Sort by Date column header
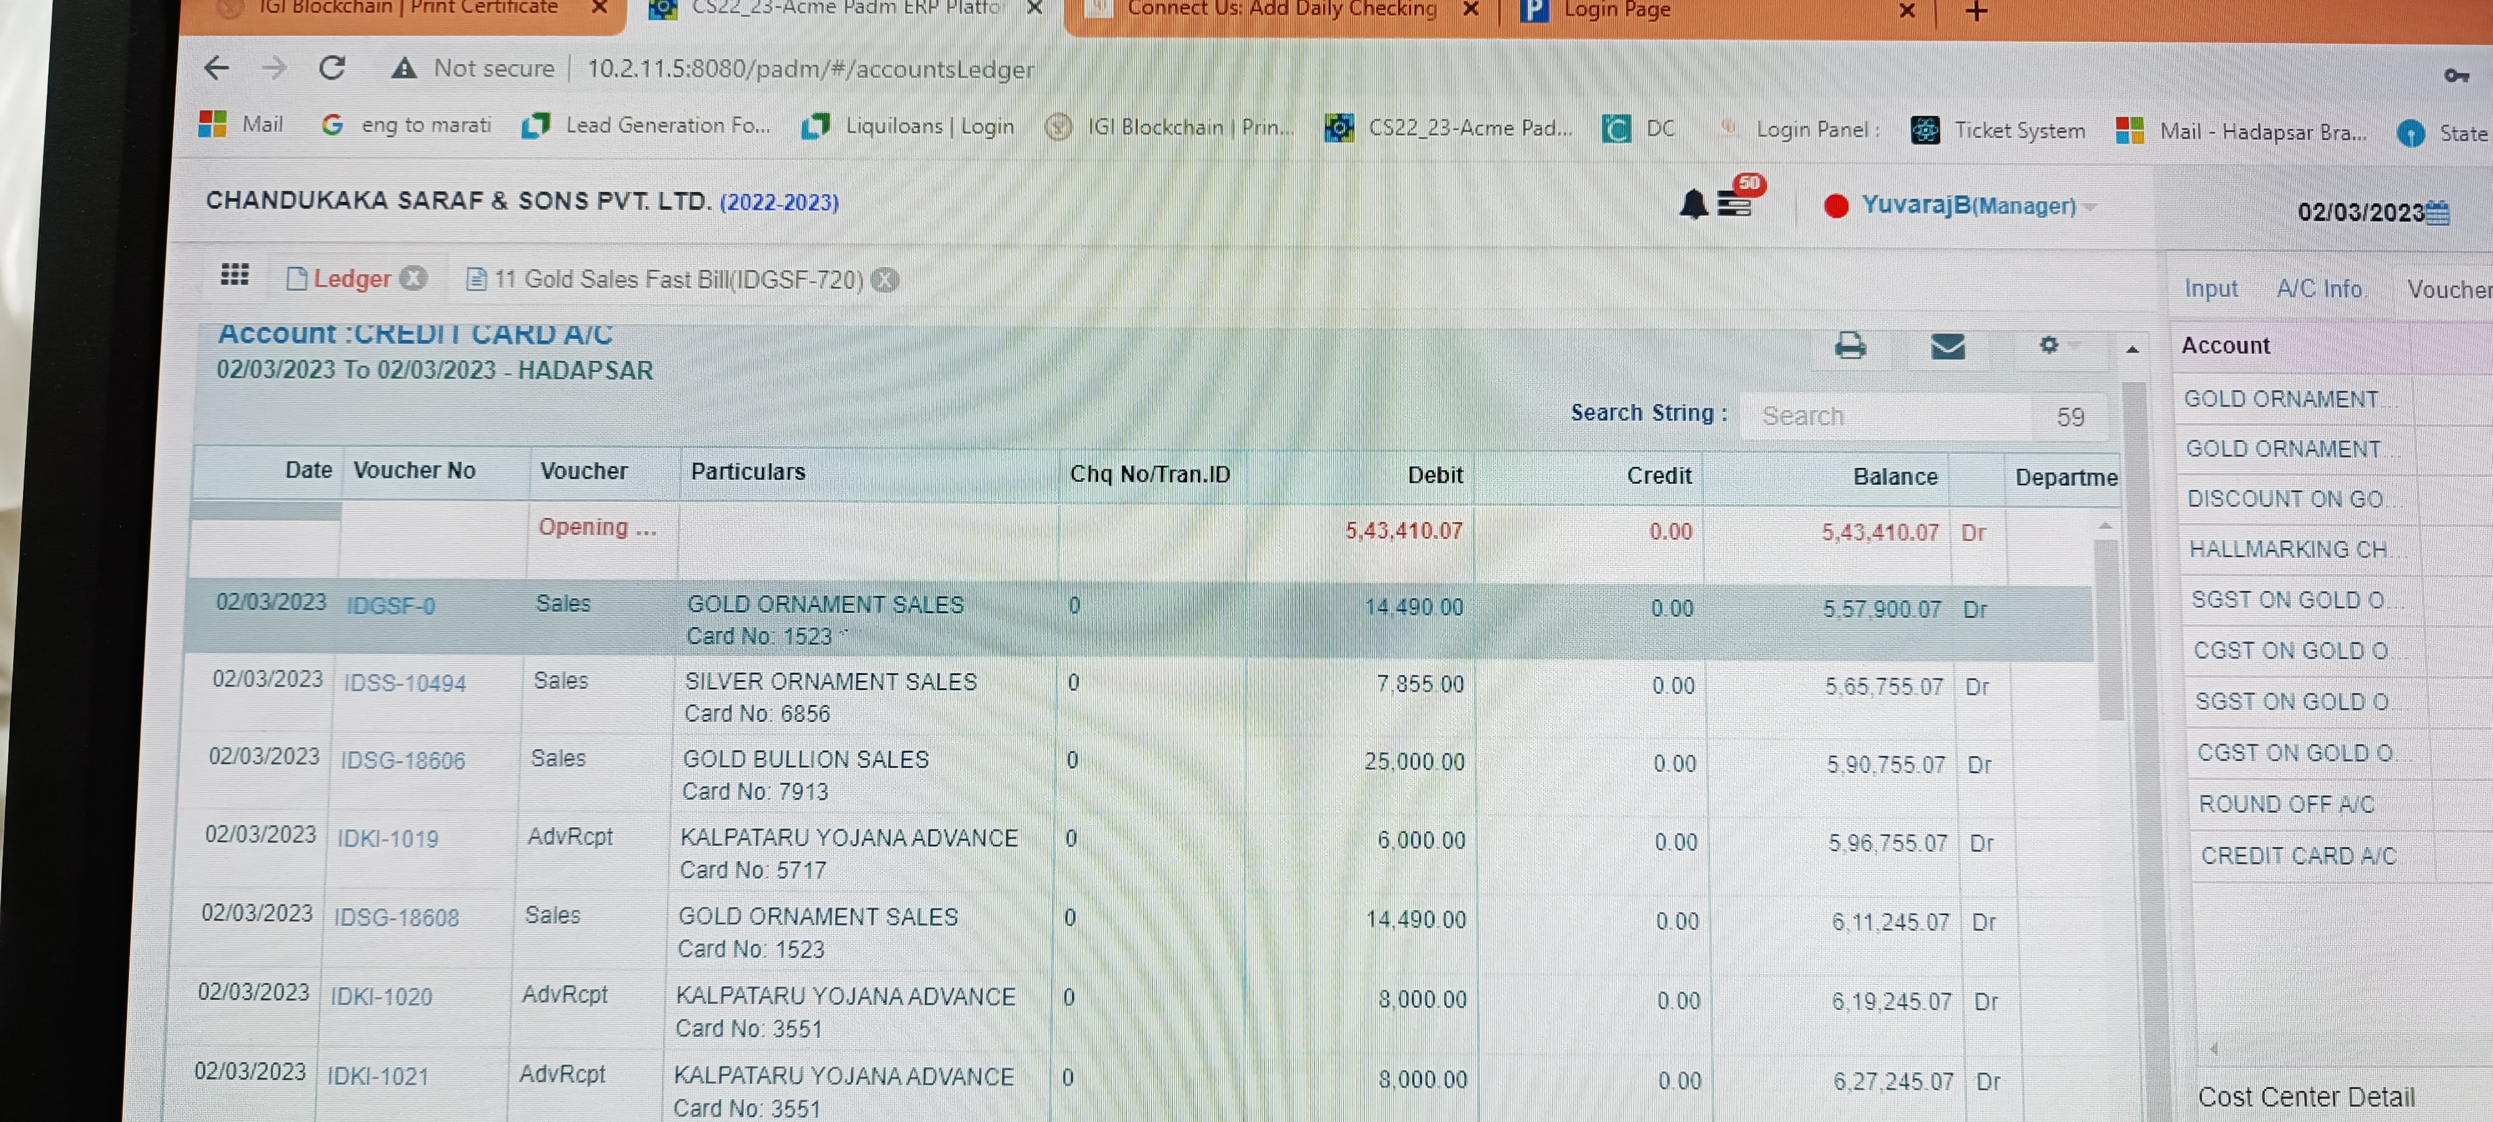 coord(308,471)
